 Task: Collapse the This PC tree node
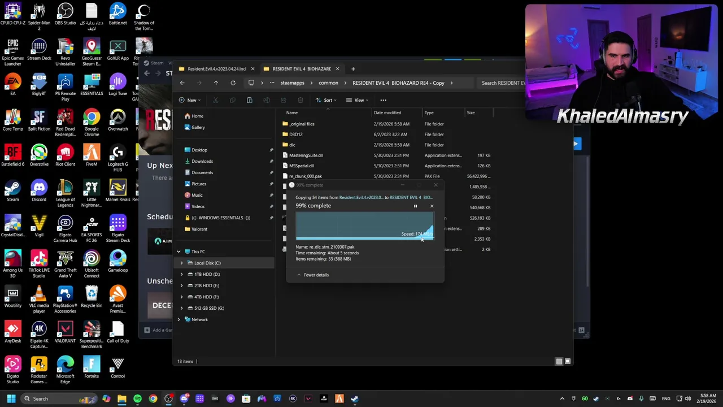click(178, 252)
